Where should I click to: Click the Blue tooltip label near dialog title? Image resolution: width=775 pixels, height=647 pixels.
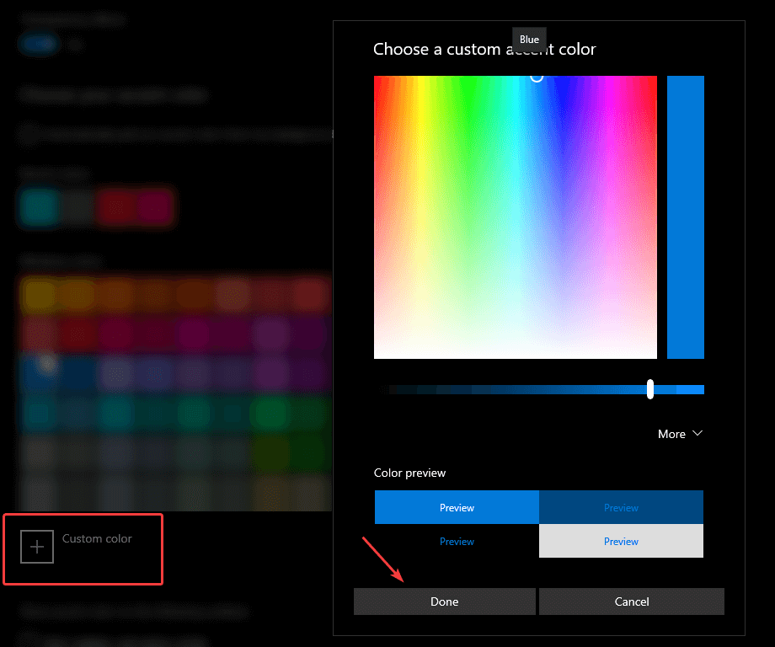pos(528,39)
